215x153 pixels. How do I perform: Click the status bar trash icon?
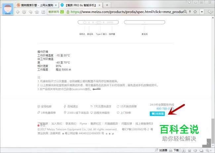click(x=190, y=150)
